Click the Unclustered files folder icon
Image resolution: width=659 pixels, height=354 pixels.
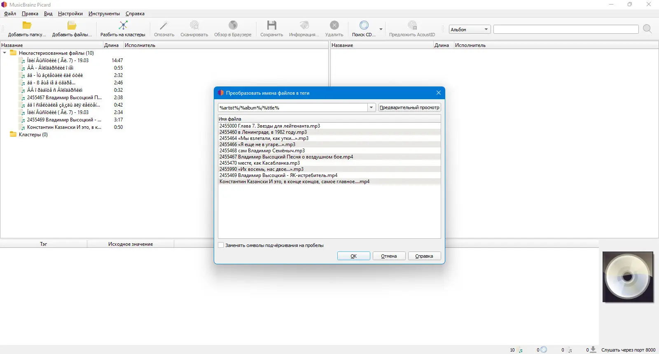coord(13,53)
